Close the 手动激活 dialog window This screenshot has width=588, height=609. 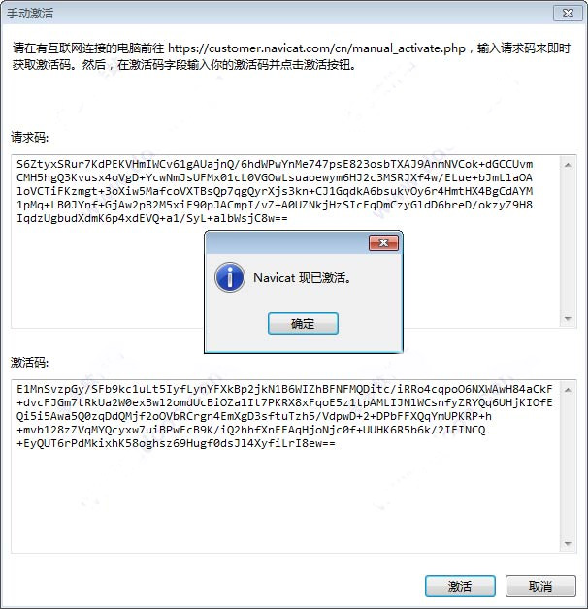point(568,14)
